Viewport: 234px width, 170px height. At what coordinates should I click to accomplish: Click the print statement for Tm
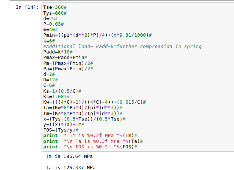90,136
